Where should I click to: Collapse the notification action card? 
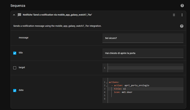coord(14,15)
